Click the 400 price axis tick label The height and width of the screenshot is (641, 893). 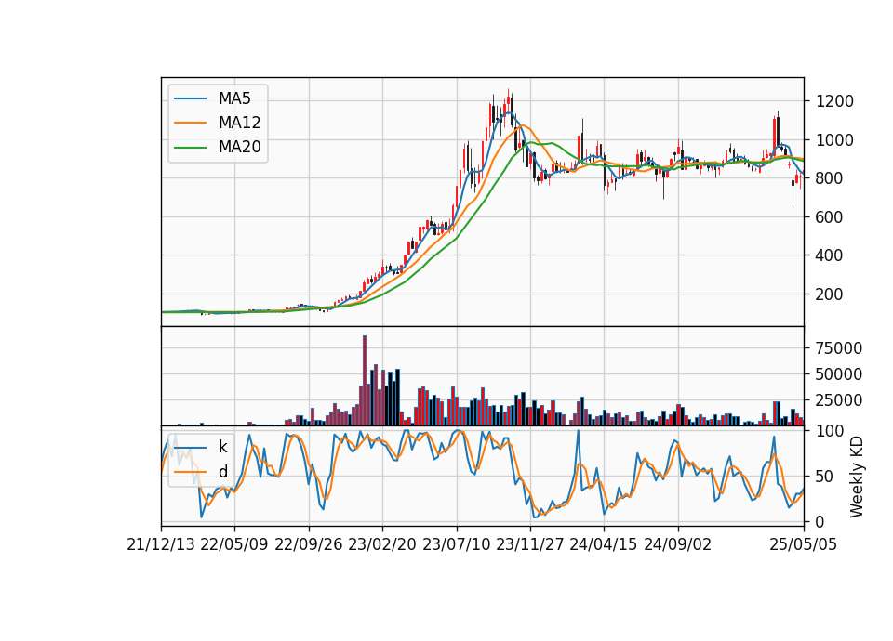pos(830,255)
